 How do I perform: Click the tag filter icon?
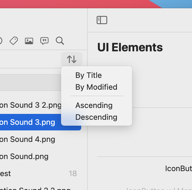14,41
